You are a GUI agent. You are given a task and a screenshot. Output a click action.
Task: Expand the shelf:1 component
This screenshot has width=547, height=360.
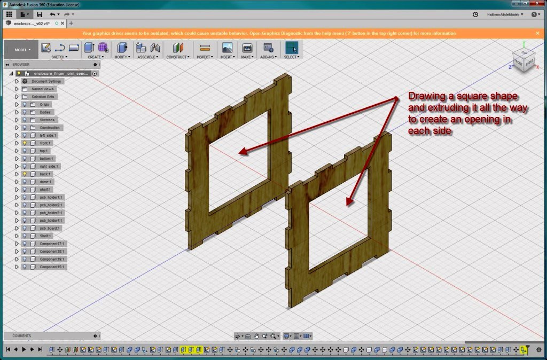coord(17,190)
